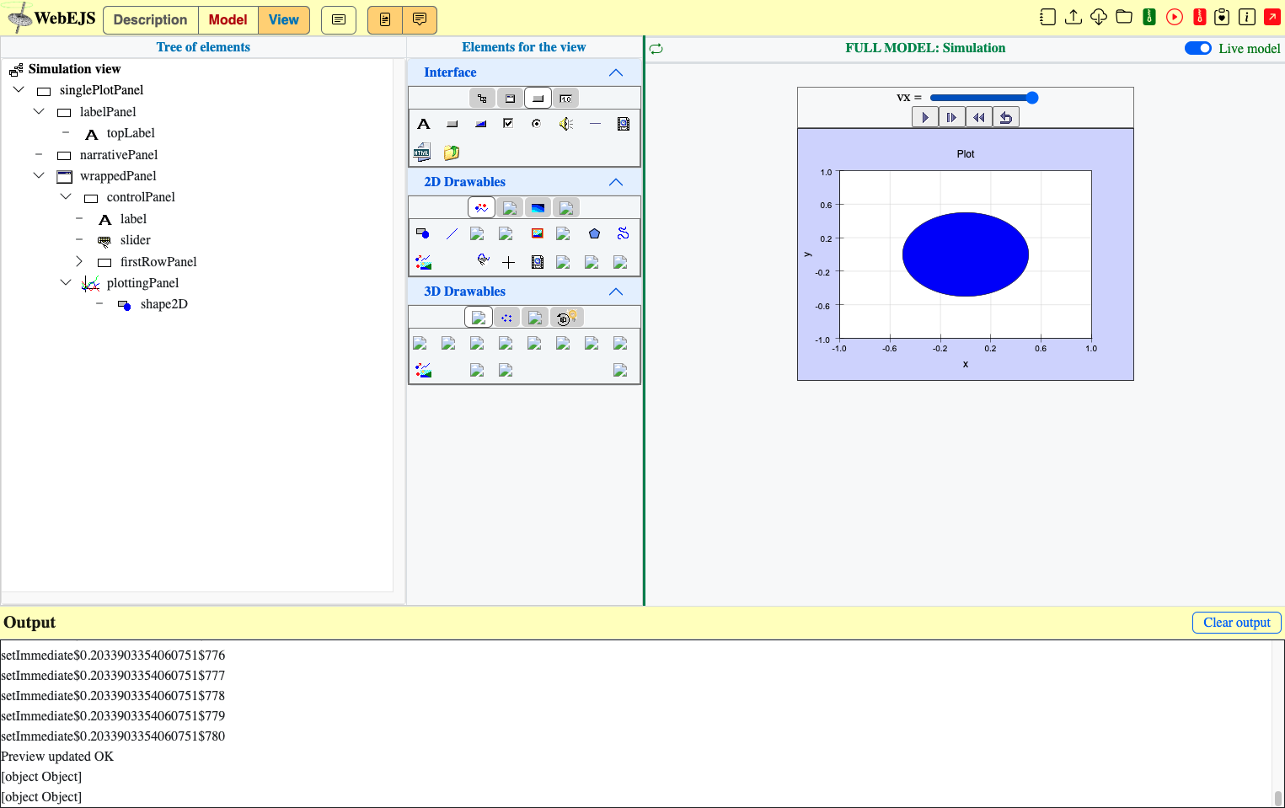The width and height of the screenshot is (1285, 808).
Task: Collapse the singlePlotPanel tree node
Action: click(19, 89)
